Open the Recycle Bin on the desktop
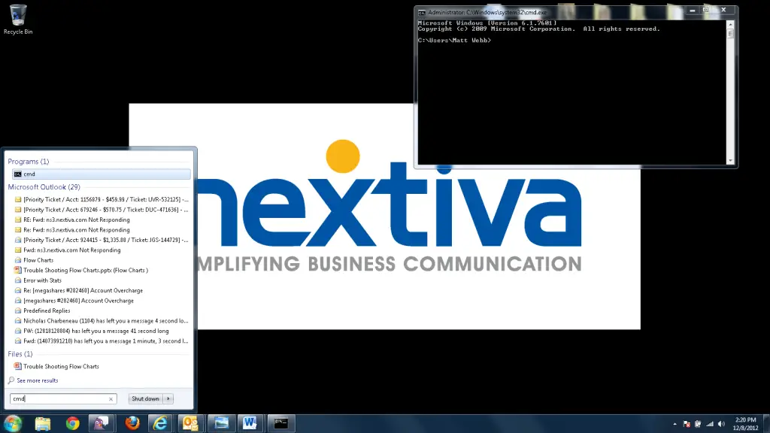The width and height of the screenshot is (770, 433). [x=17, y=15]
